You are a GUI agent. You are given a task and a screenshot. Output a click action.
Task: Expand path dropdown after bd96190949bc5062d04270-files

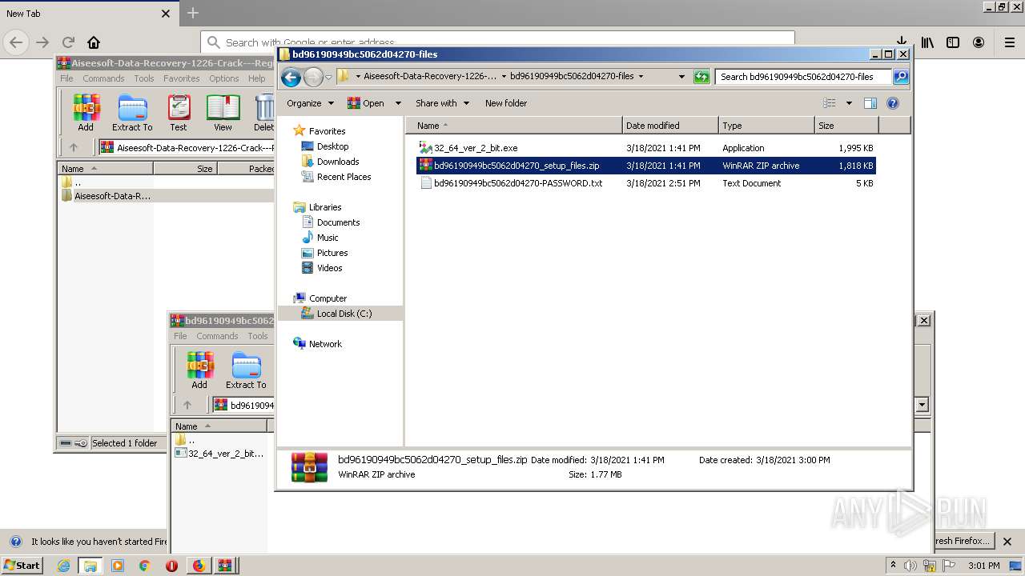click(641, 77)
